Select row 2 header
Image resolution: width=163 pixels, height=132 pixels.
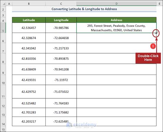[3, 9]
